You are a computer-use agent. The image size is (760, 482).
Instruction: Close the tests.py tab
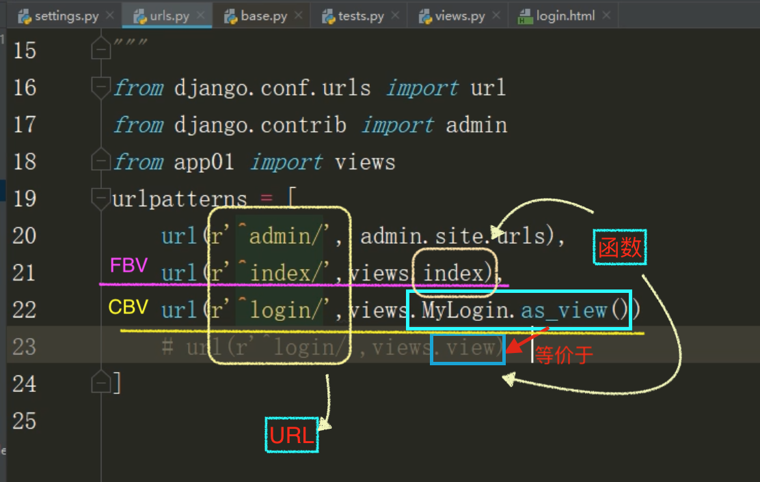pyautogui.click(x=396, y=16)
